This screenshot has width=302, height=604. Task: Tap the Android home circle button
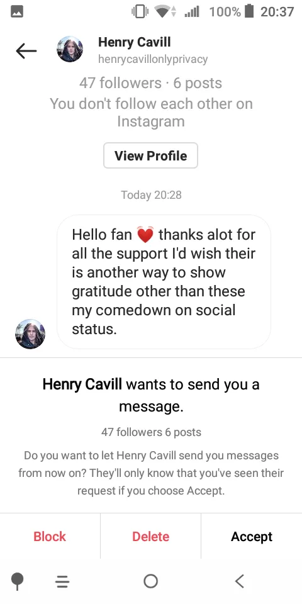pos(150,581)
